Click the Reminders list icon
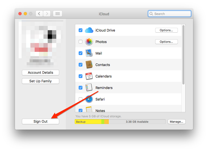 [89, 87]
